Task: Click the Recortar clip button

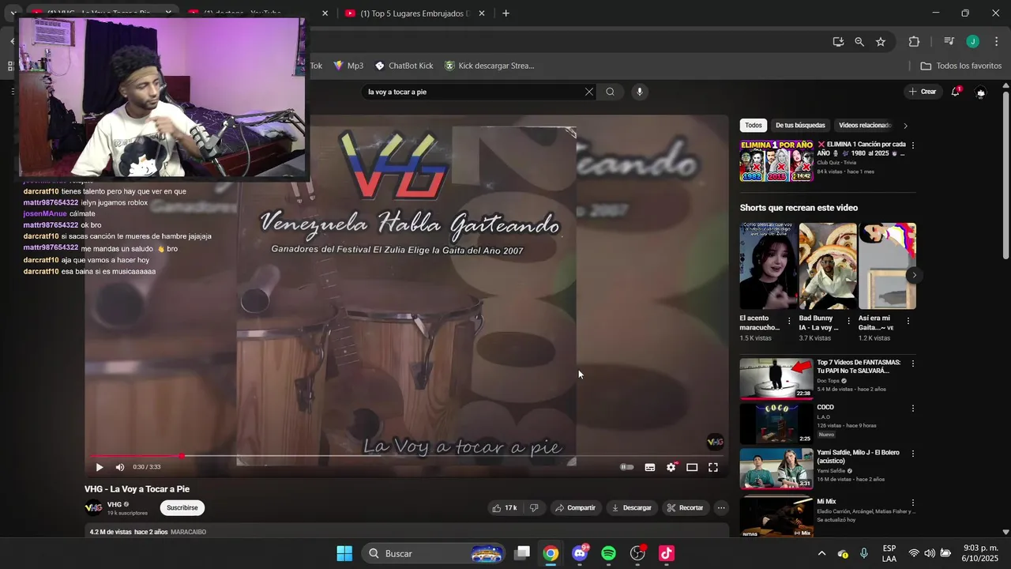Action: click(685, 507)
